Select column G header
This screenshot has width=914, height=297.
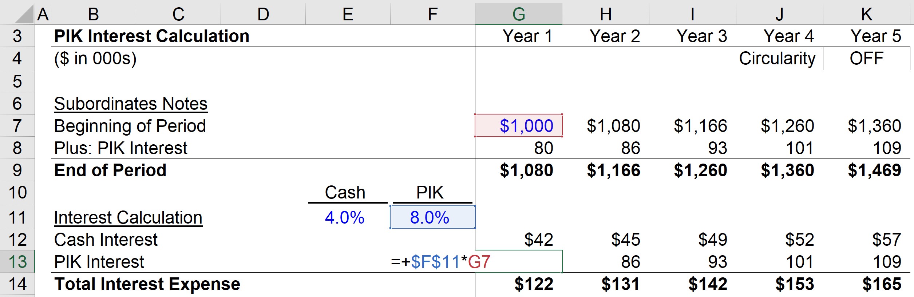[519, 14]
